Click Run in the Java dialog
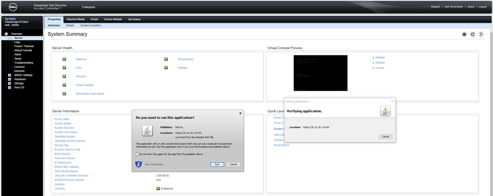This screenshot has width=493, height=196. pos(217,165)
